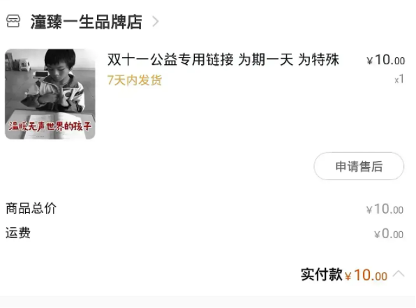Select the 运费 label

18,233
